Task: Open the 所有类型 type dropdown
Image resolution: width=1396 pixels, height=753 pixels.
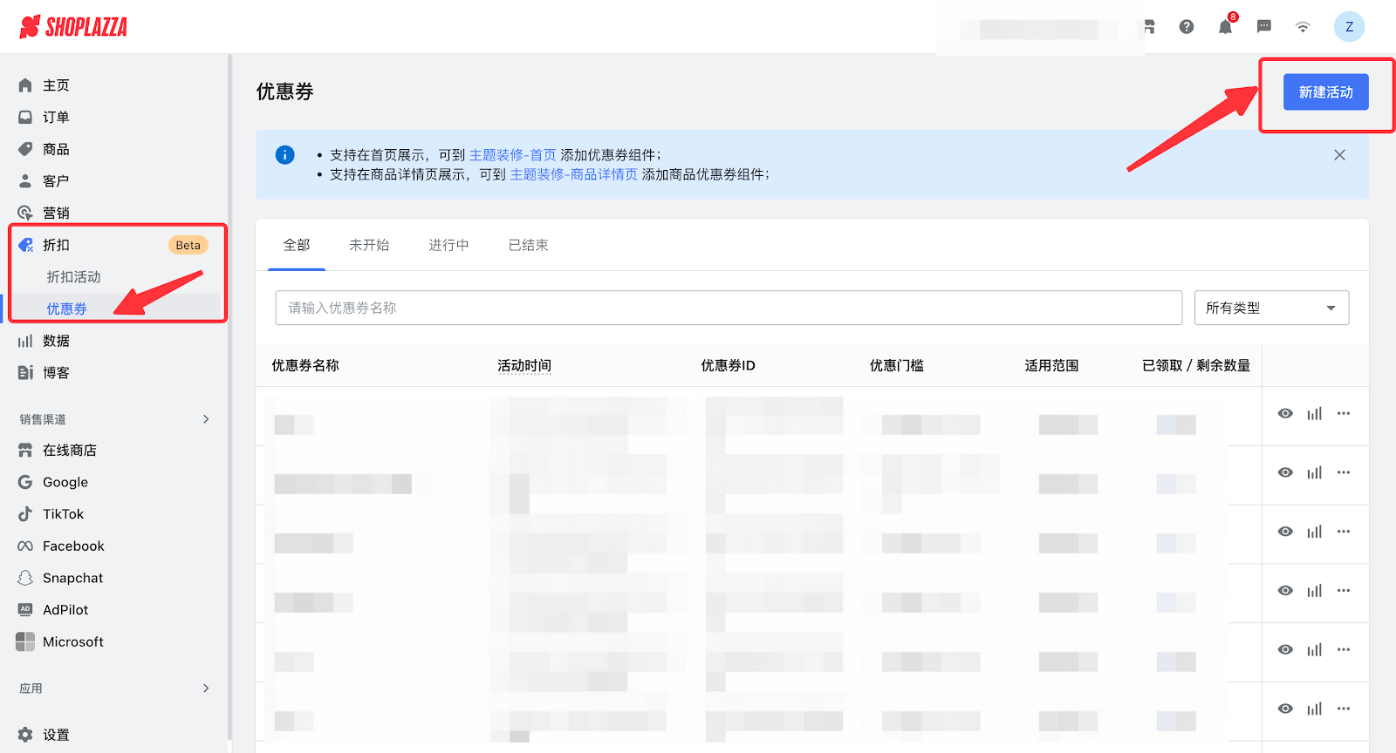Action: point(1270,308)
